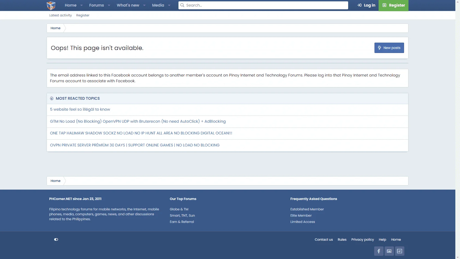Click the Most Reacted Topics header icon

52,98
